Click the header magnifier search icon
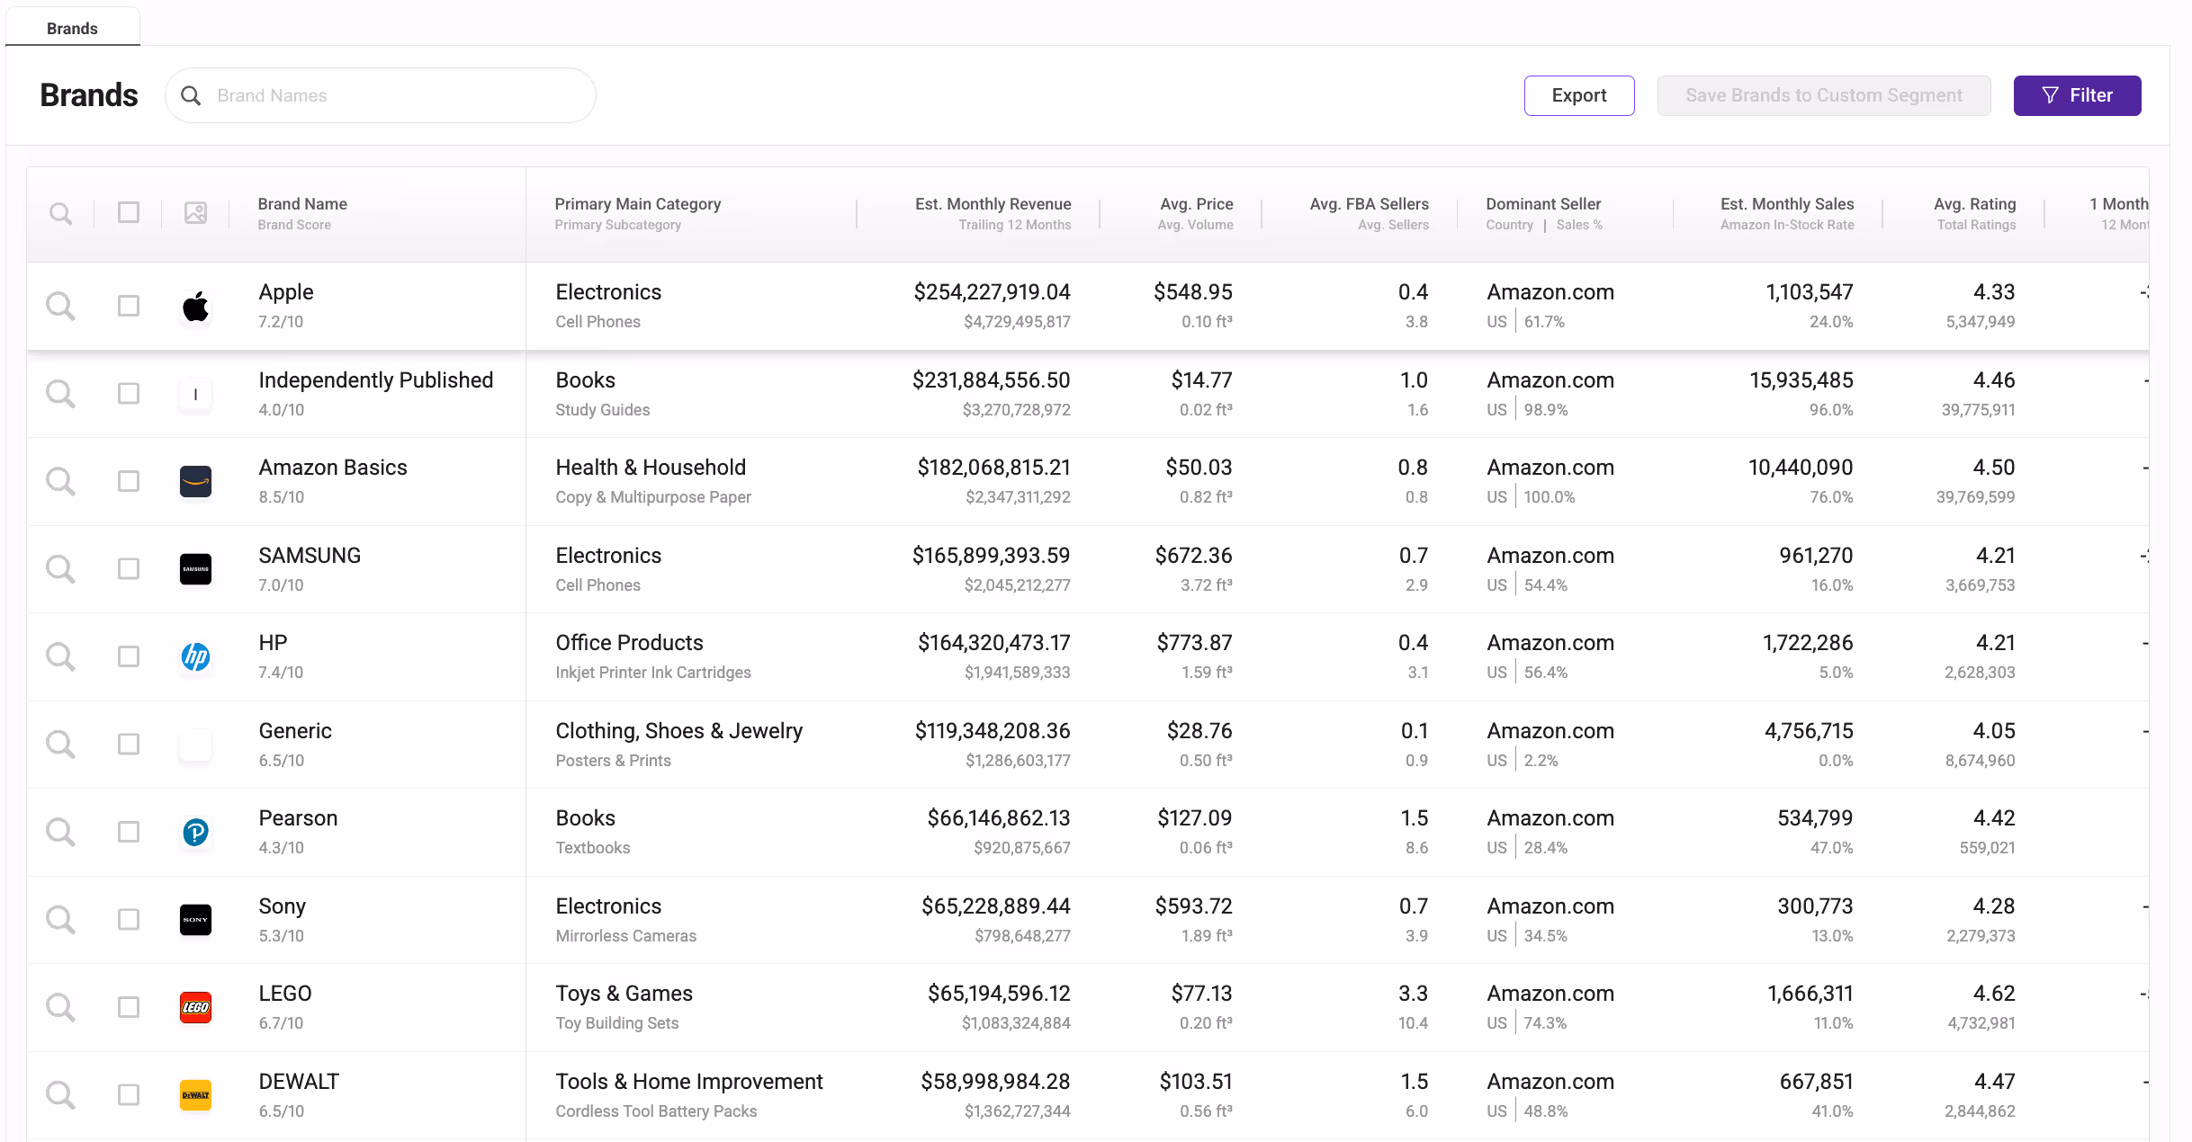2192x1142 pixels. (60, 213)
